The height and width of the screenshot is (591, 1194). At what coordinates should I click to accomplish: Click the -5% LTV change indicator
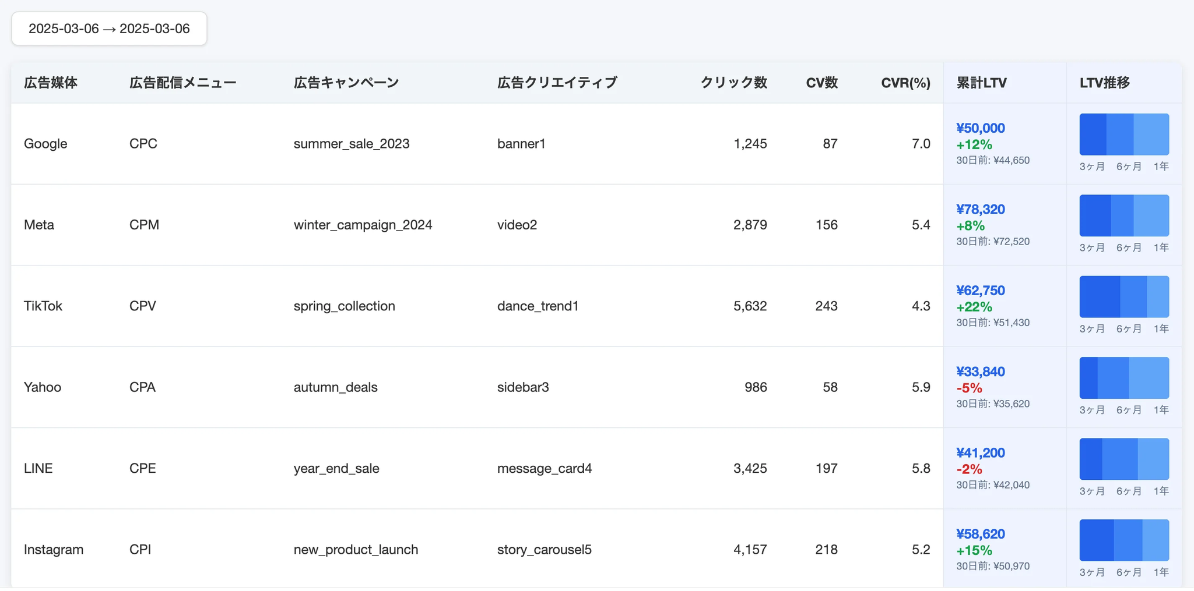(969, 388)
